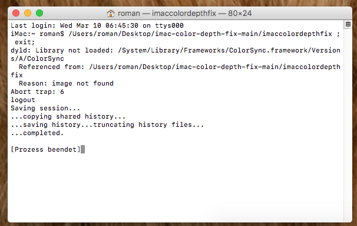This screenshot has height=226, width=357.
Task: Click the split pane icon above scrollbar
Action: (x=348, y=24)
